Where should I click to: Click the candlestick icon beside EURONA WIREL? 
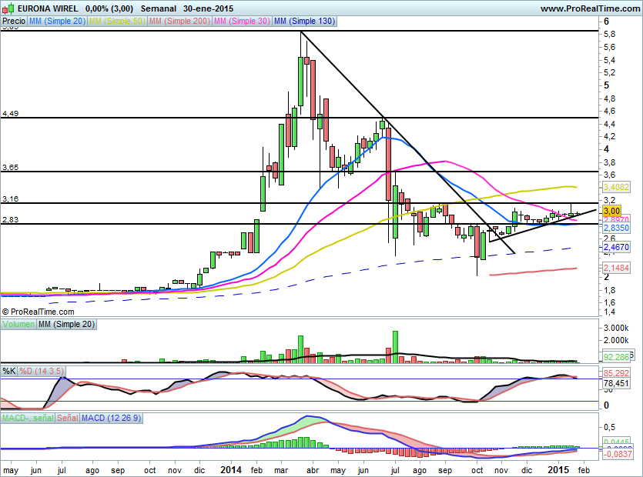(x=9, y=8)
